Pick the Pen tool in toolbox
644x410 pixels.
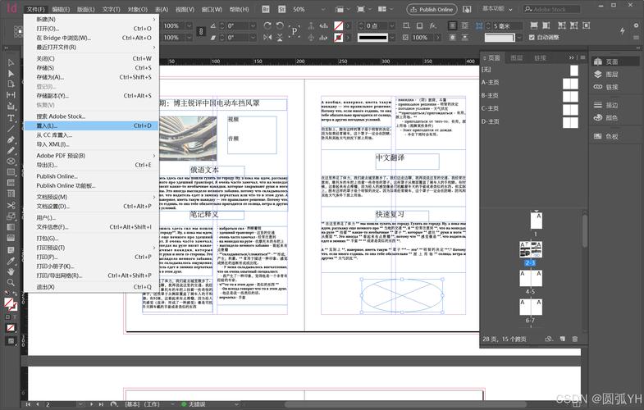pyautogui.click(x=11, y=139)
